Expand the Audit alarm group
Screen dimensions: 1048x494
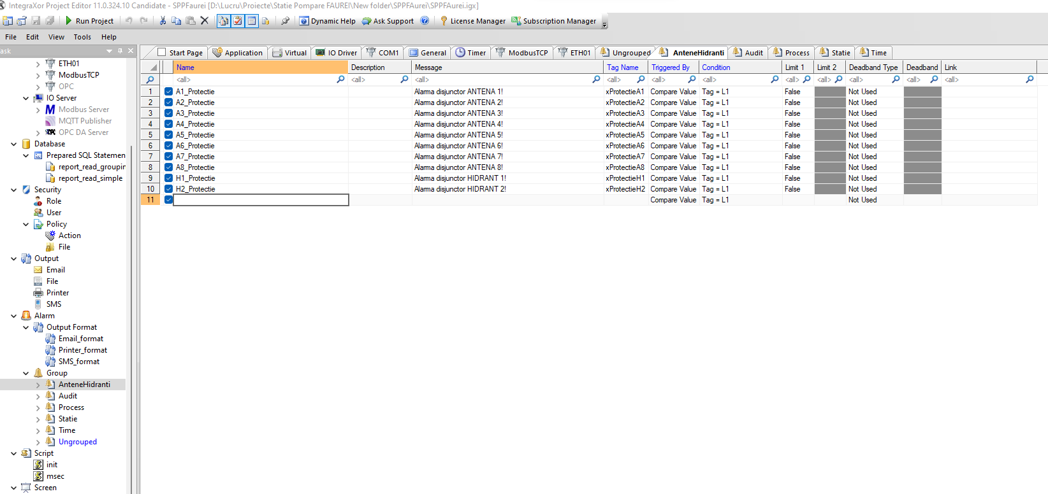(38, 396)
